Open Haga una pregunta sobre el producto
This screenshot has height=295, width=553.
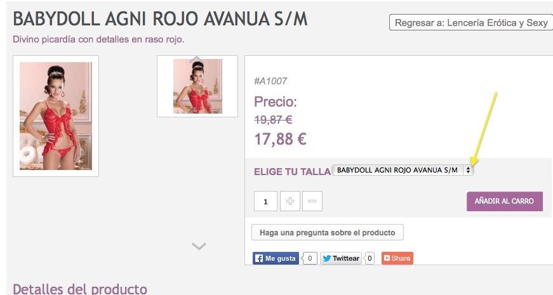[327, 233]
